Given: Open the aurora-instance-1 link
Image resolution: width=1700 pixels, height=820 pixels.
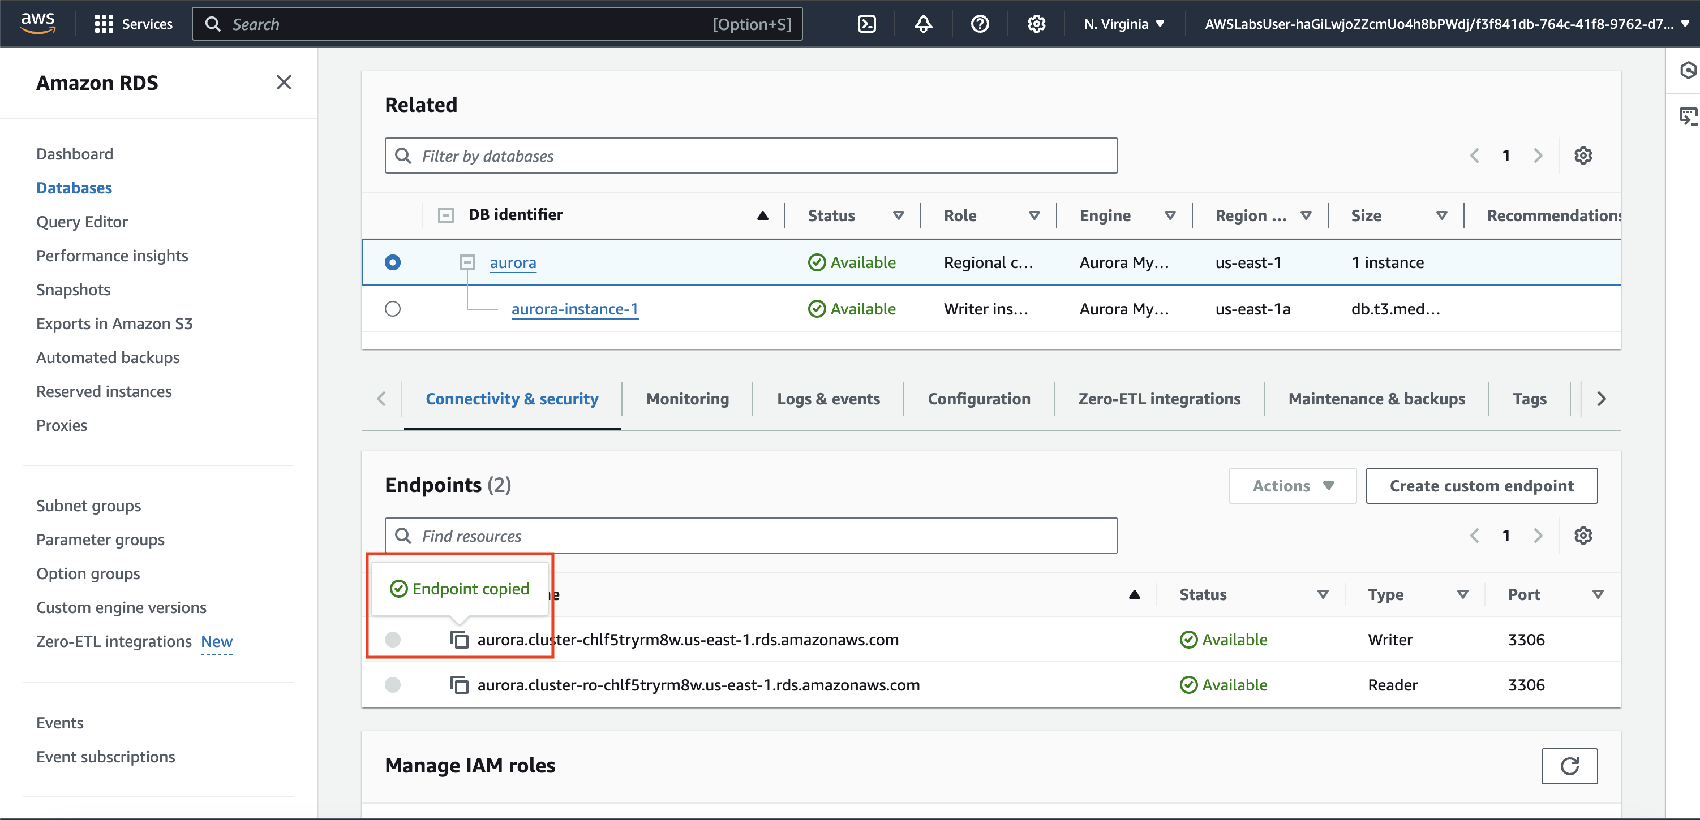Looking at the screenshot, I should (574, 309).
